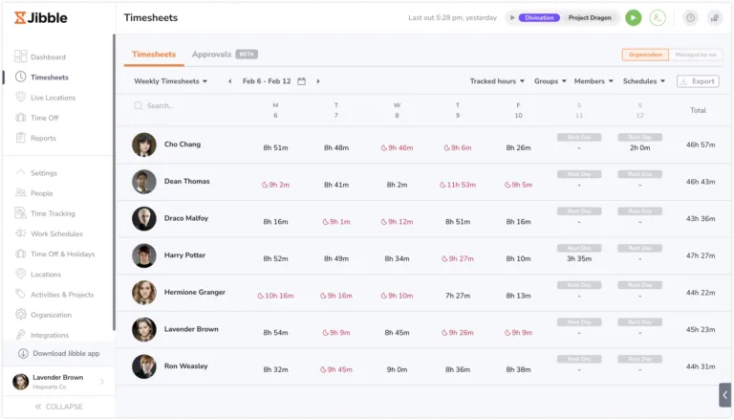
Task: Open Live Locations in sidebar
Action: [53, 98]
